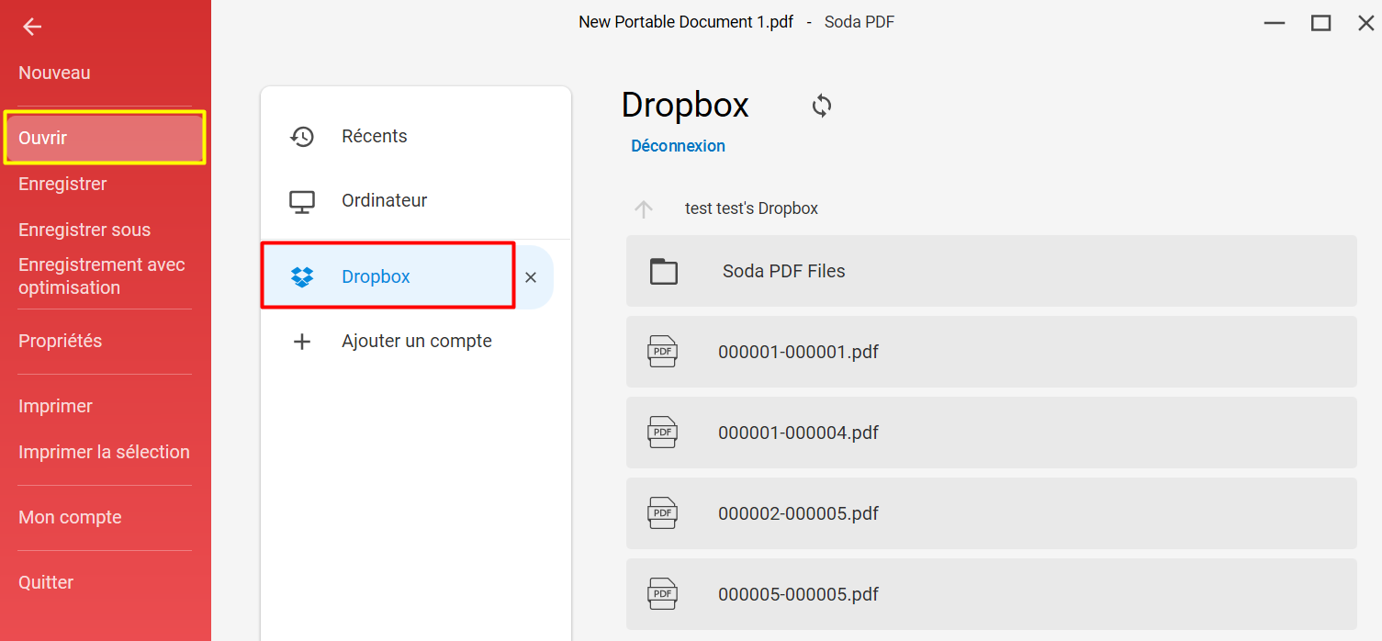This screenshot has width=1382, height=641.
Task: Select Imprimer la sélection
Action: click(x=105, y=452)
